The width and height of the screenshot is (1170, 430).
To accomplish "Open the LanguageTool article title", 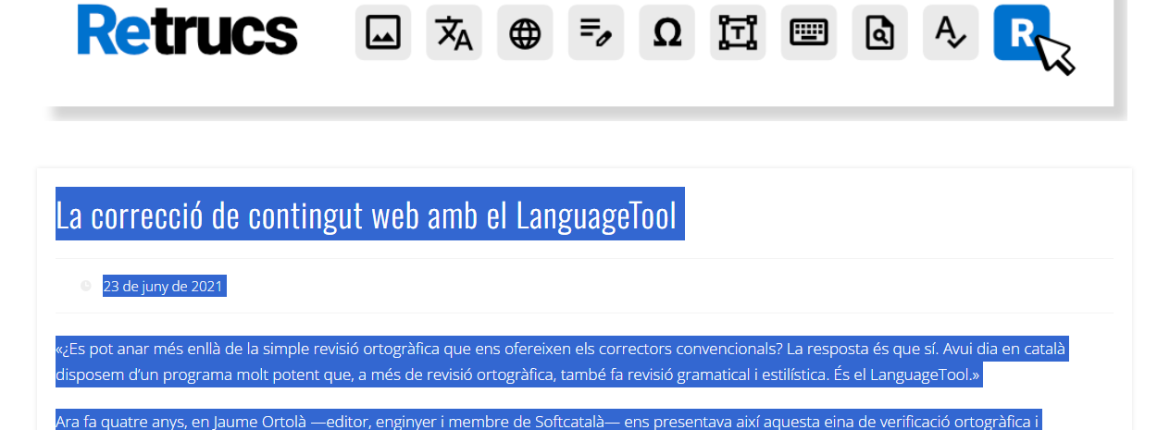I will tap(368, 215).
